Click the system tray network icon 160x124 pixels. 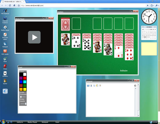pyautogui.click(x=151, y=122)
